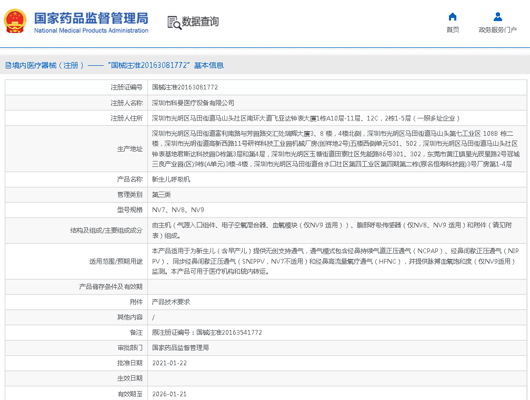Click the 首页 house icon
The height and width of the screenshot is (400, 530).
pyautogui.click(x=452, y=16)
